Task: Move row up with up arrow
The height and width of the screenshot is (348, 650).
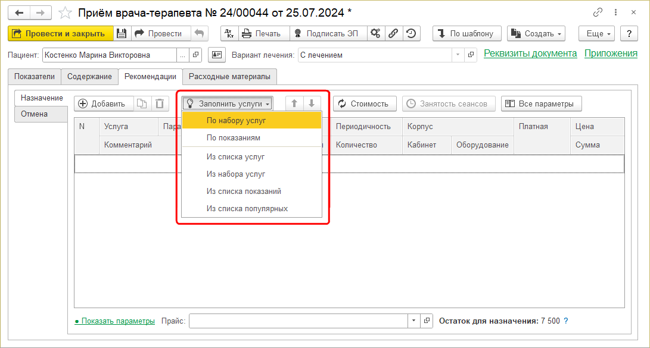Action: [x=294, y=104]
